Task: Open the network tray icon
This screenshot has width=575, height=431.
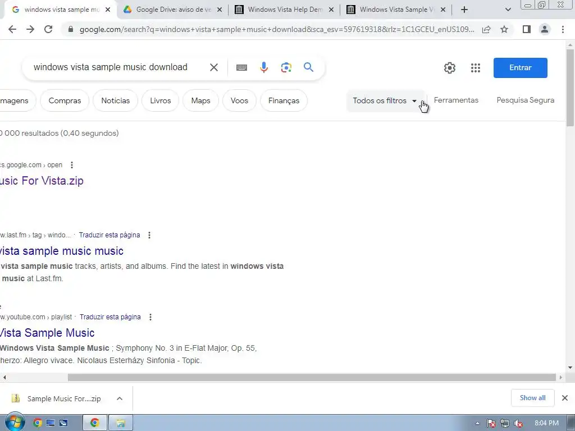Action: coord(505,423)
